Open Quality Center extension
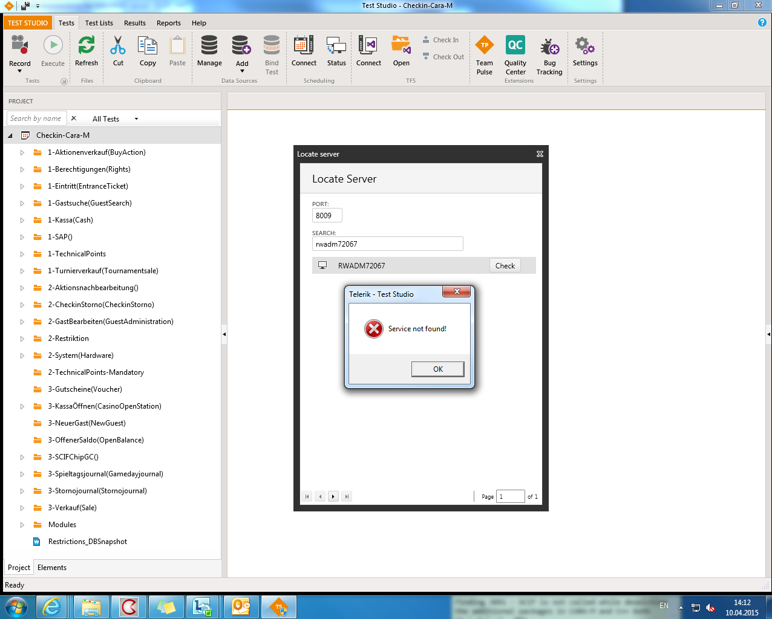 515,54
